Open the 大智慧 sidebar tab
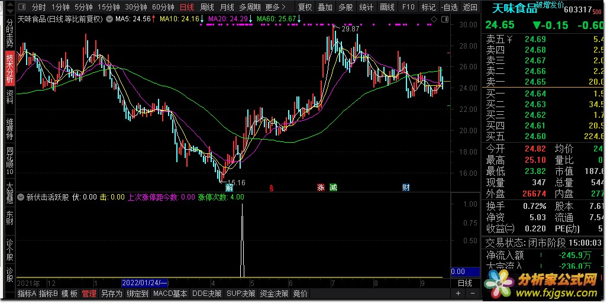 pyautogui.click(x=9, y=194)
